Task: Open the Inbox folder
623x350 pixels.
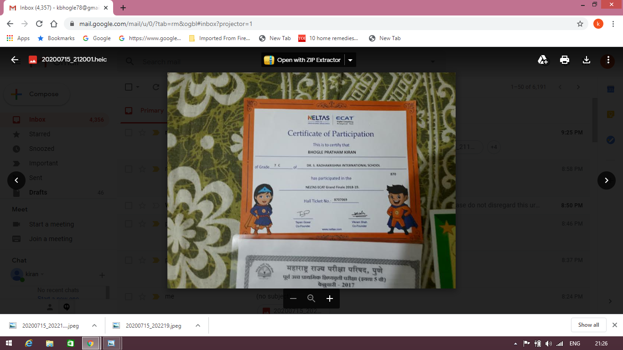Action: click(x=55, y=119)
